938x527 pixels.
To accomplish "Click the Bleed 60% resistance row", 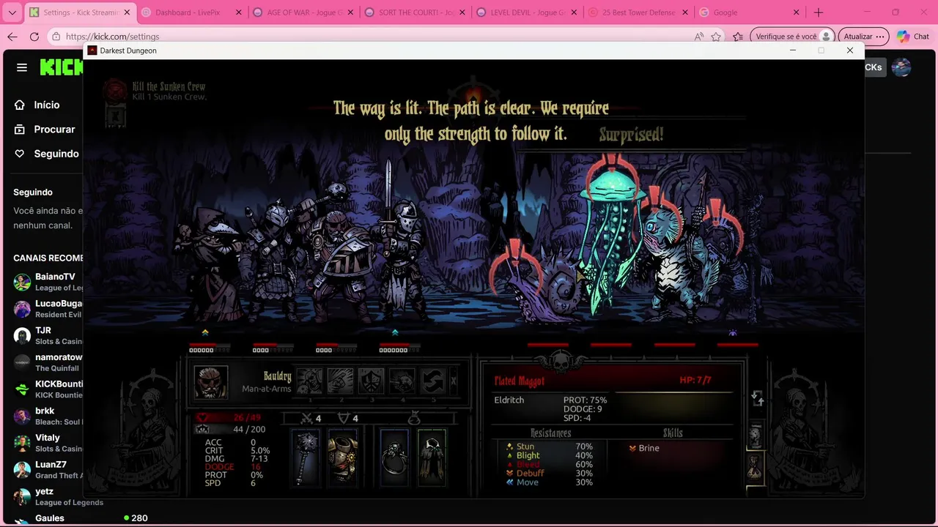I will click(550, 464).
